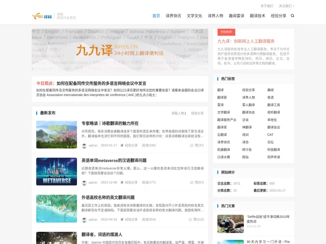Screen dimensions: 326x244
Task: Open the search magnifier icon in header
Action: [292, 16]
